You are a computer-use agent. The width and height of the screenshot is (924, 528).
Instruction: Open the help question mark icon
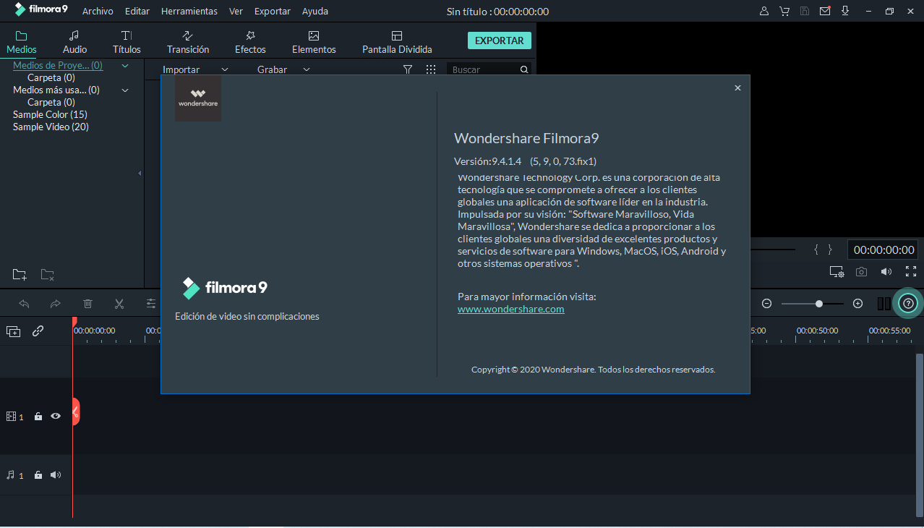(x=909, y=304)
